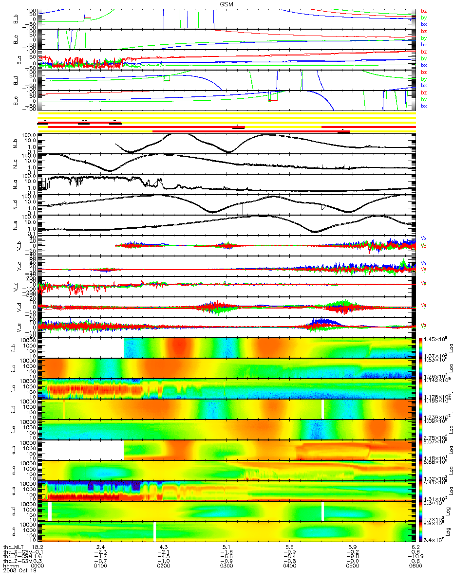
Task: Click the 0300 time tick label
Action: (226, 566)
